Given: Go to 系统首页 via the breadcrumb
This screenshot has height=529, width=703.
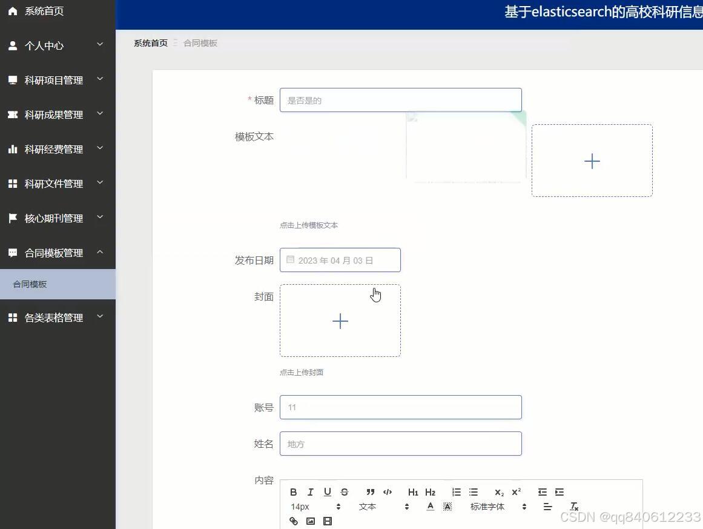Looking at the screenshot, I should (151, 43).
